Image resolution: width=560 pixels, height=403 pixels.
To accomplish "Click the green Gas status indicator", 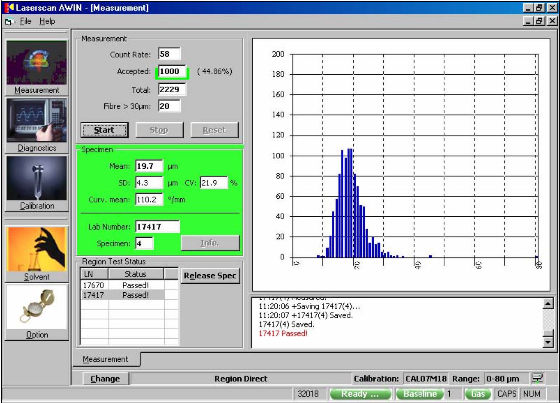I will pos(478,394).
